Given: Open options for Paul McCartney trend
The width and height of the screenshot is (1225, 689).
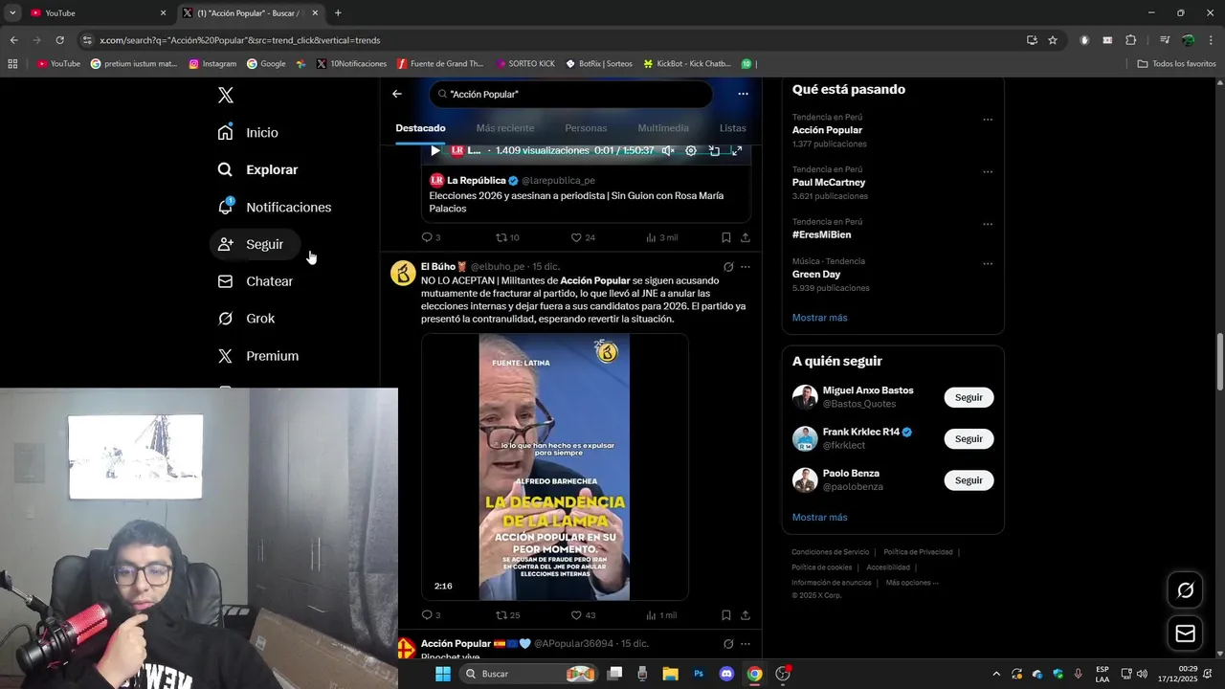Looking at the screenshot, I should tap(988, 172).
